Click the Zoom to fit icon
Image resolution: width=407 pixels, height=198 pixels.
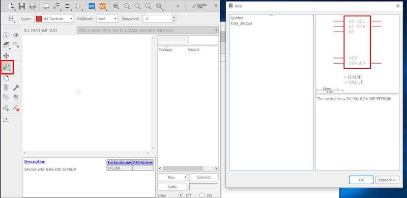click(116, 6)
